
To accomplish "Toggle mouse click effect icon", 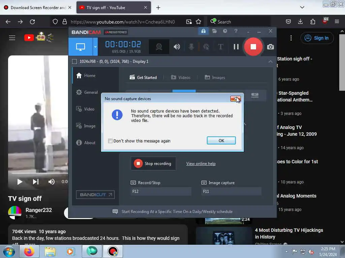I will pyautogui.click(x=206, y=46).
